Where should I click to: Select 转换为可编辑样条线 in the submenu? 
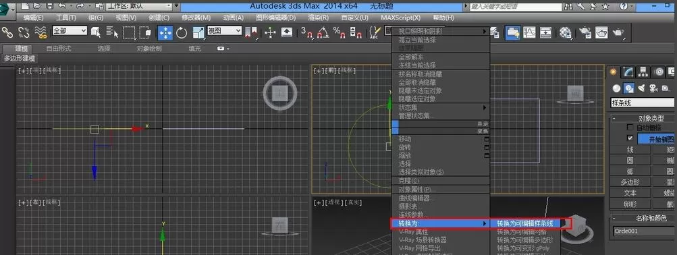tap(525, 223)
